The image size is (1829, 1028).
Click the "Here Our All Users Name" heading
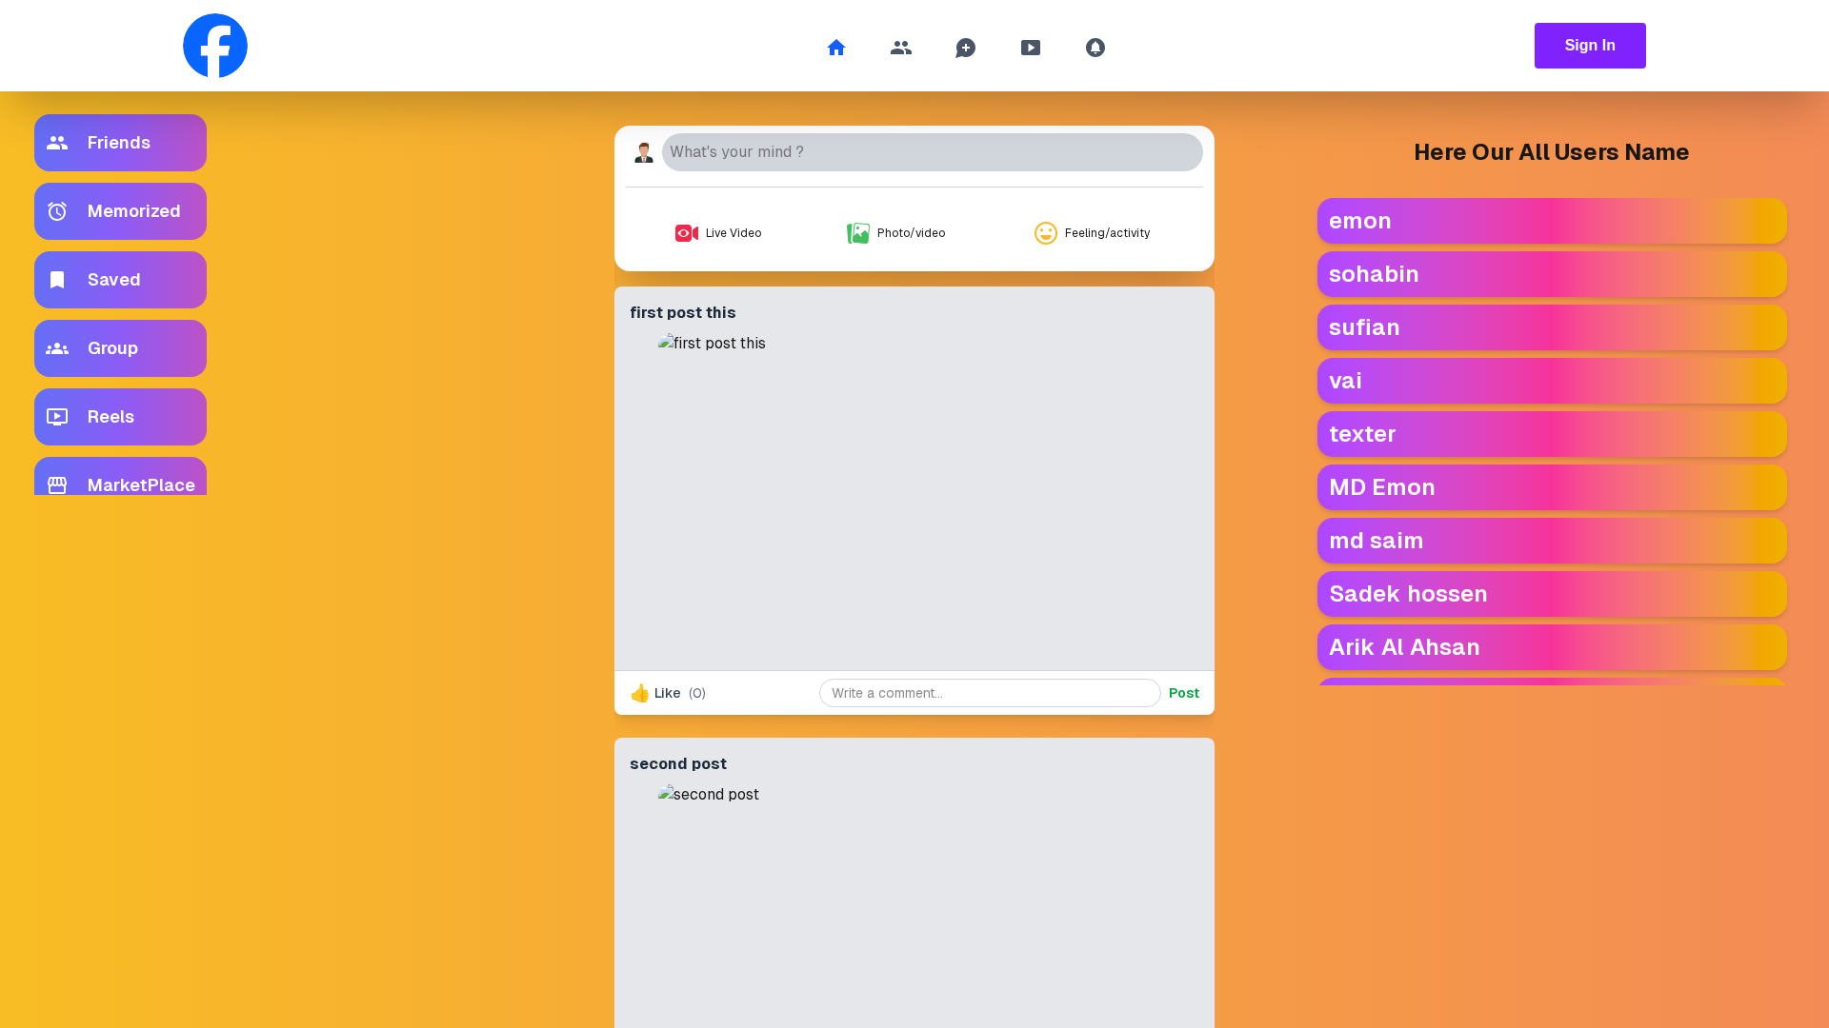(x=1551, y=152)
